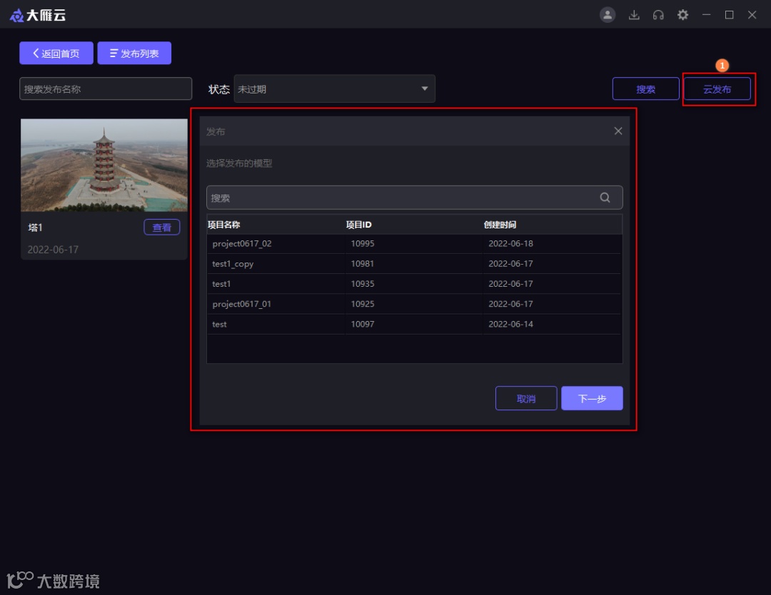Click project ID 10097
Image resolution: width=771 pixels, height=595 pixels.
coord(363,325)
